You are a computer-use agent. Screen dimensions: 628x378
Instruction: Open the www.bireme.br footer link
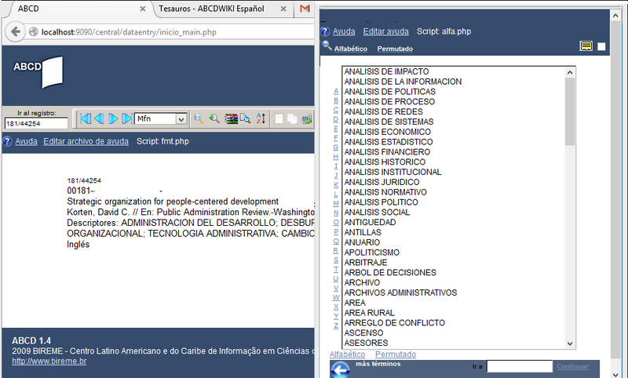[x=49, y=361]
